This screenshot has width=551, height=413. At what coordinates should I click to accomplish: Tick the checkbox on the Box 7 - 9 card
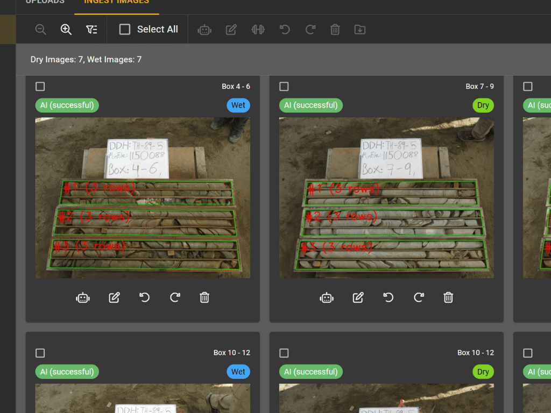[284, 87]
